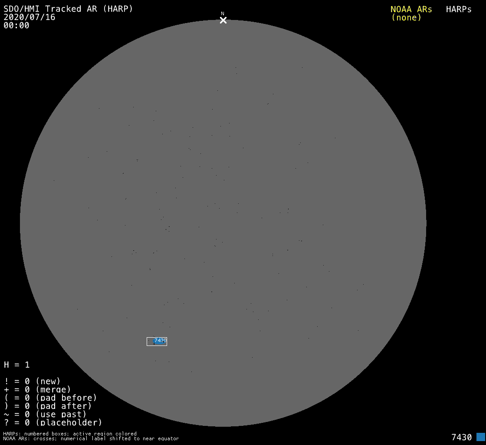Click the + = 0 (merge) legend entry
486x445 pixels.
tap(37, 389)
